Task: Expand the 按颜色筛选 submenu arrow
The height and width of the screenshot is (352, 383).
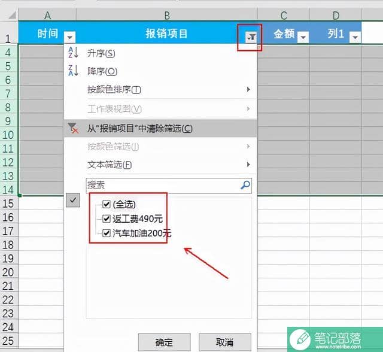Action: (x=248, y=146)
